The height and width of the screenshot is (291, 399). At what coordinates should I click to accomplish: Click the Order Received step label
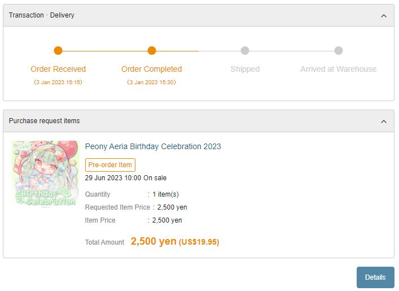click(x=58, y=69)
